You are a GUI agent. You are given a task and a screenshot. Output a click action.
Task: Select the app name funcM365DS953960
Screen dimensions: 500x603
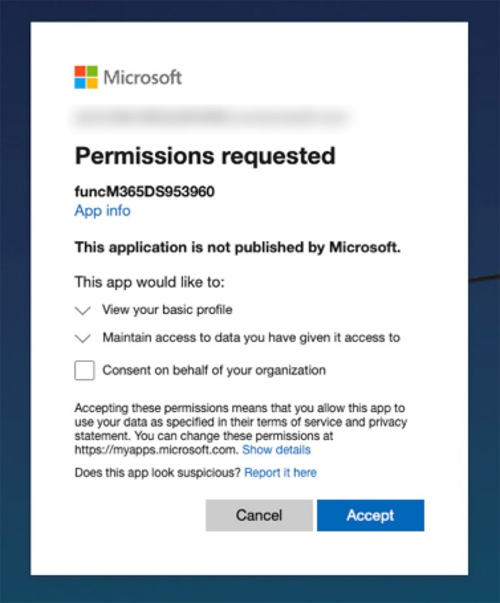point(144,192)
